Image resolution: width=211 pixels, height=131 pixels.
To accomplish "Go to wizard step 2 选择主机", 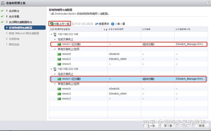I will (13, 16).
